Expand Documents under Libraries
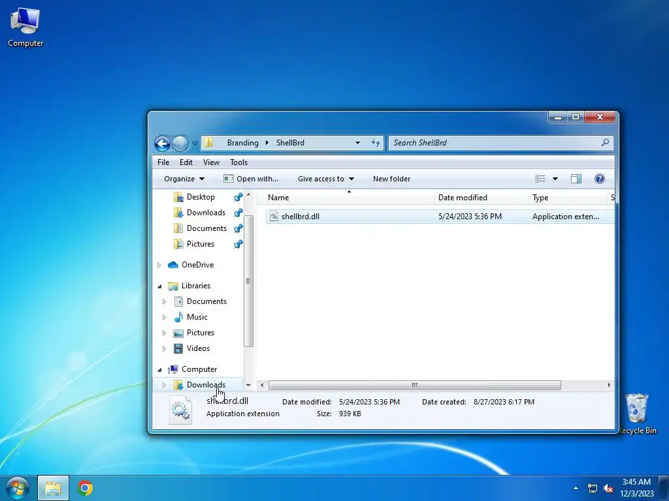This screenshot has height=501, width=669. 164,301
